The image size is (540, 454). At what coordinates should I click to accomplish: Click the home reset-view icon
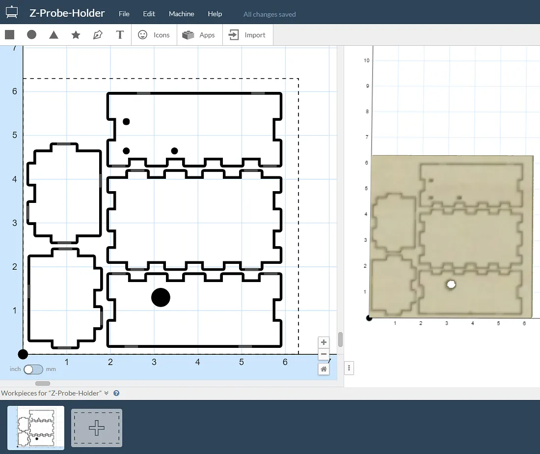point(324,369)
